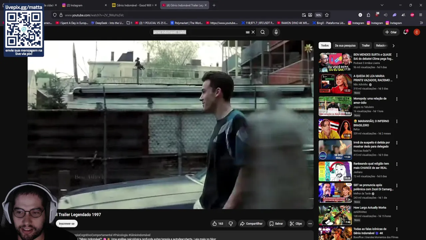Open 'How Largo Actually Works' title
This screenshot has width=426, height=240.
pos(370,208)
